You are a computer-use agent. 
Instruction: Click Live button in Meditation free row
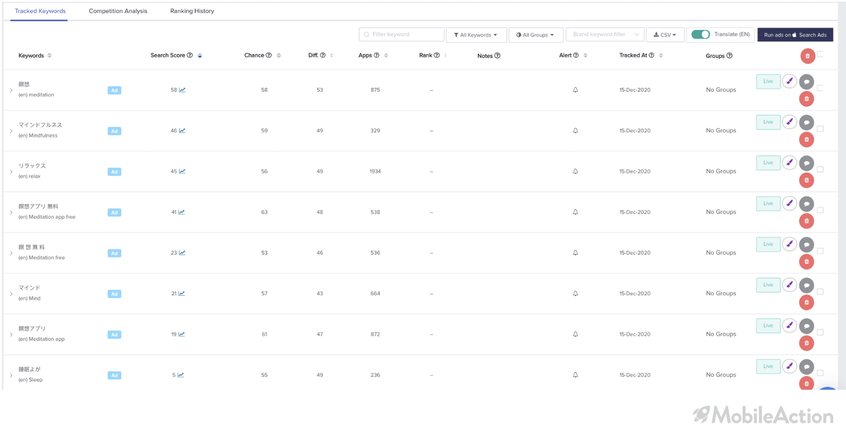click(768, 244)
